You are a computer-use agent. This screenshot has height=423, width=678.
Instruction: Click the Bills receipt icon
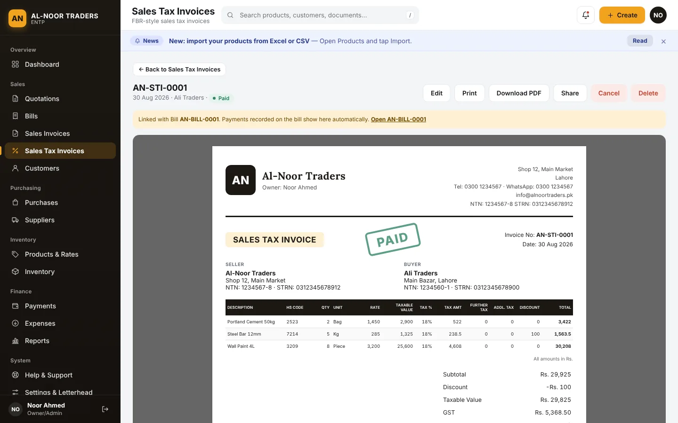pos(15,116)
